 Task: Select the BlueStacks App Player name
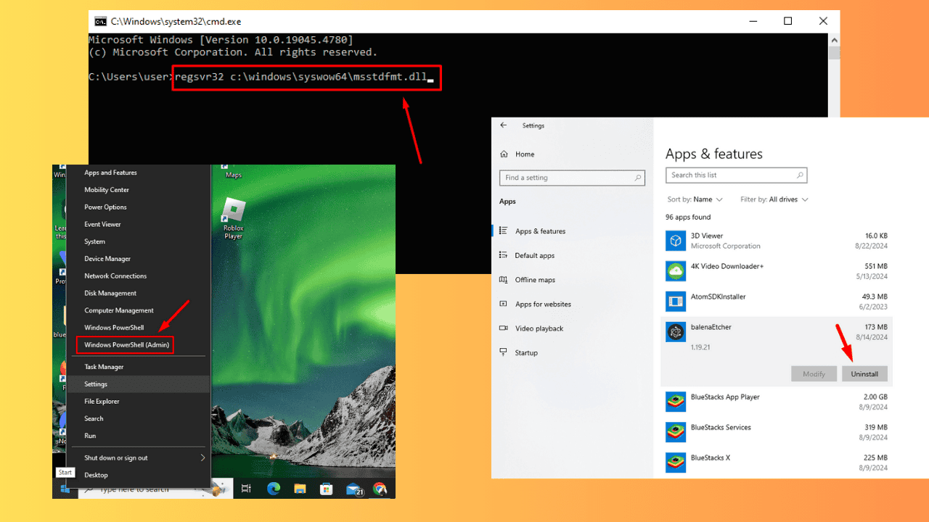point(725,397)
